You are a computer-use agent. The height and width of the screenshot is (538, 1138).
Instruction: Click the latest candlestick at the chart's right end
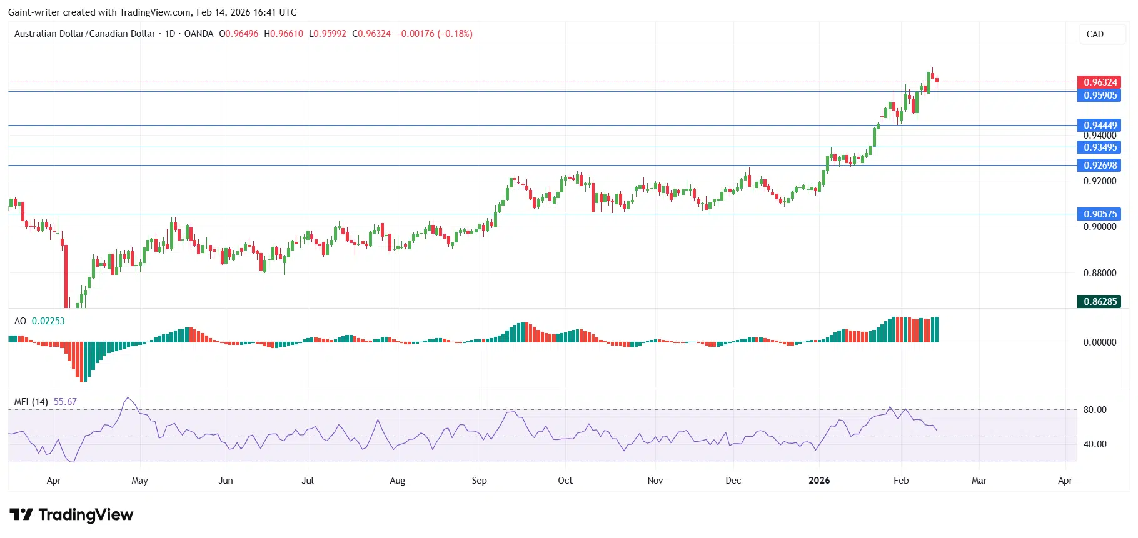pos(936,81)
